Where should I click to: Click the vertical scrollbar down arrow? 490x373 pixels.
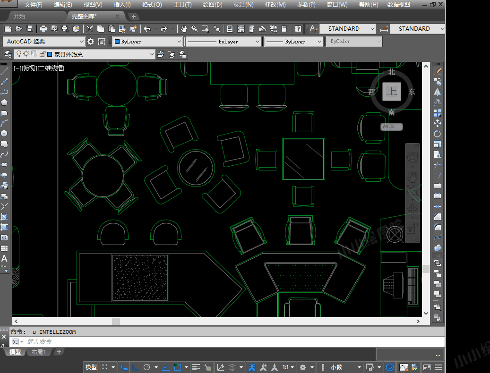click(426, 314)
